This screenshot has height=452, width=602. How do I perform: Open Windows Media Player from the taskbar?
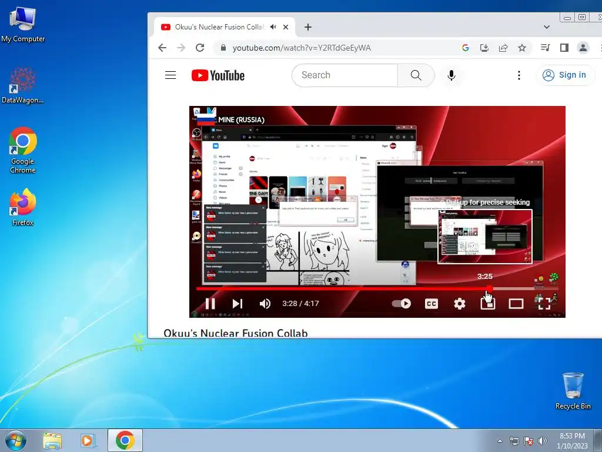[88, 440]
